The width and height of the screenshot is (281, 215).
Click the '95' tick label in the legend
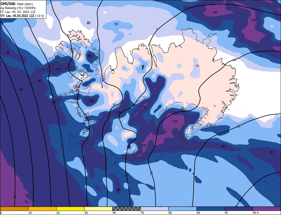click(226, 213)
